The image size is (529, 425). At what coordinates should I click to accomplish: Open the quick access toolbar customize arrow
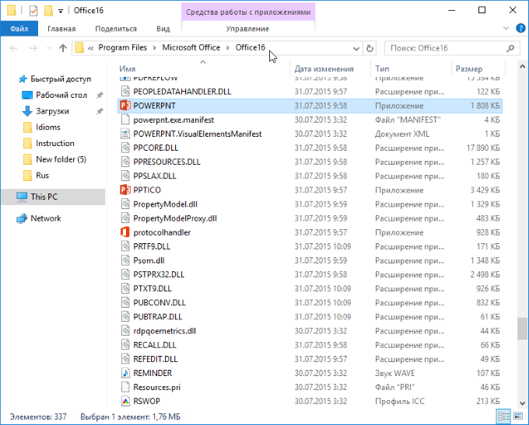(x=61, y=11)
